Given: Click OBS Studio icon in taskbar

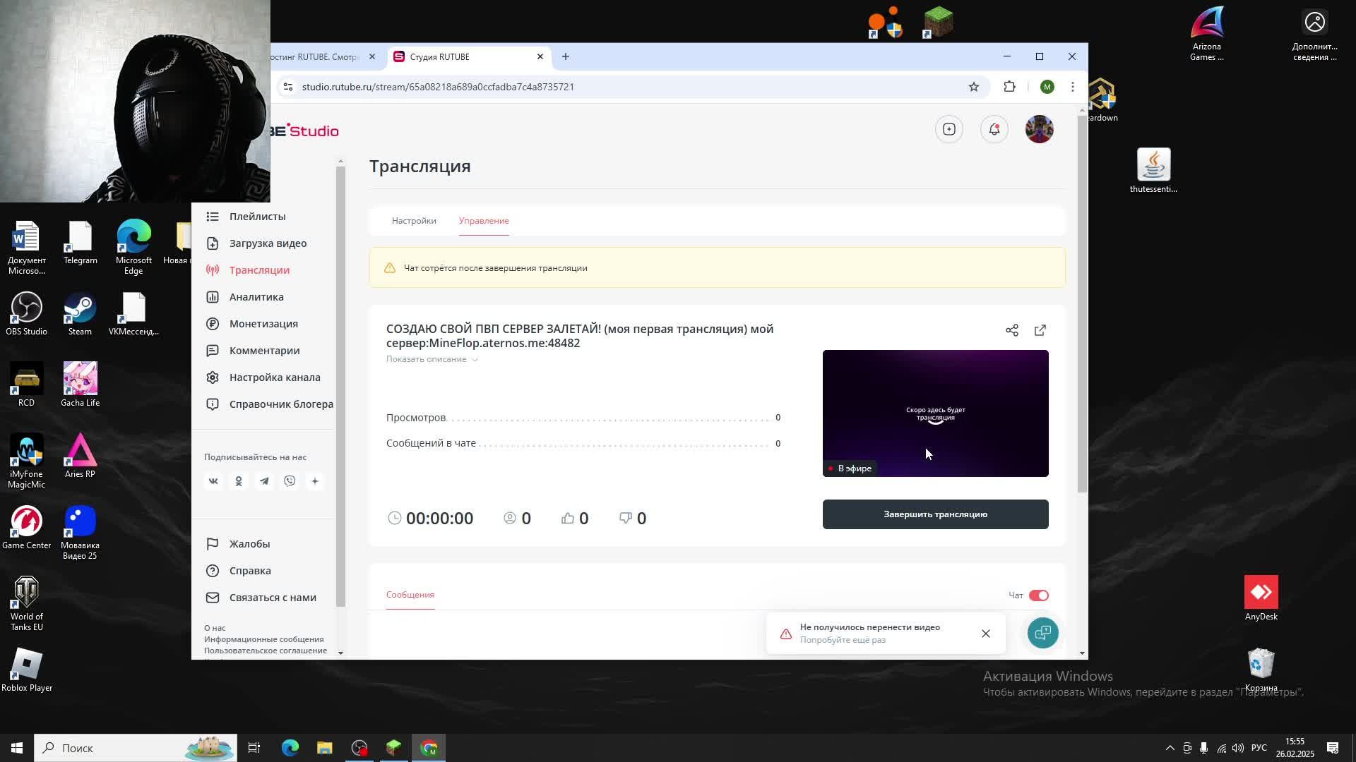Looking at the screenshot, I should pyautogui.click(x=359, y=747).
